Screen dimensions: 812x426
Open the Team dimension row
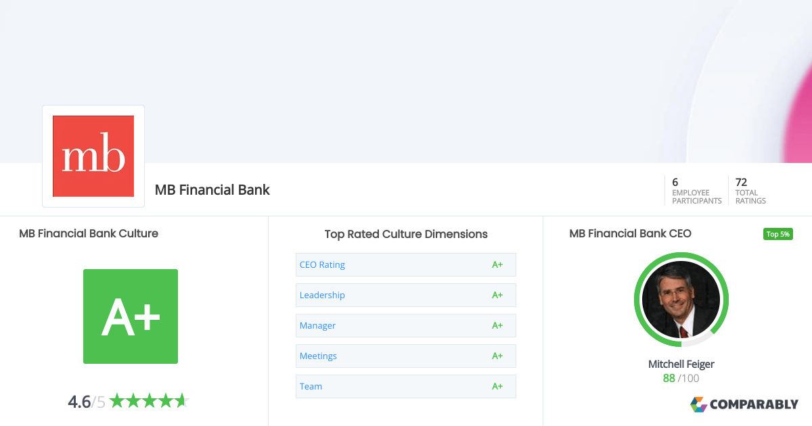tap(406, 386)
